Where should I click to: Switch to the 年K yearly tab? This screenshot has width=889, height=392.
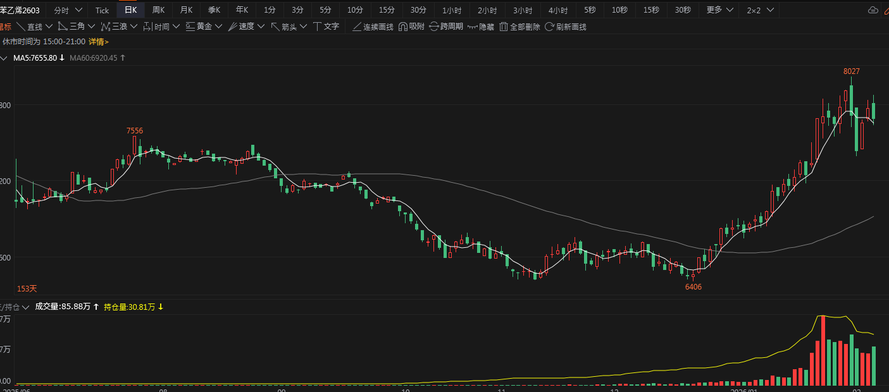[242, 10]
